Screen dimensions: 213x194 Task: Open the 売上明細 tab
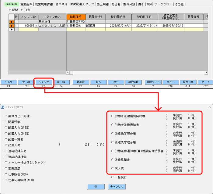[x=103, y=4]
